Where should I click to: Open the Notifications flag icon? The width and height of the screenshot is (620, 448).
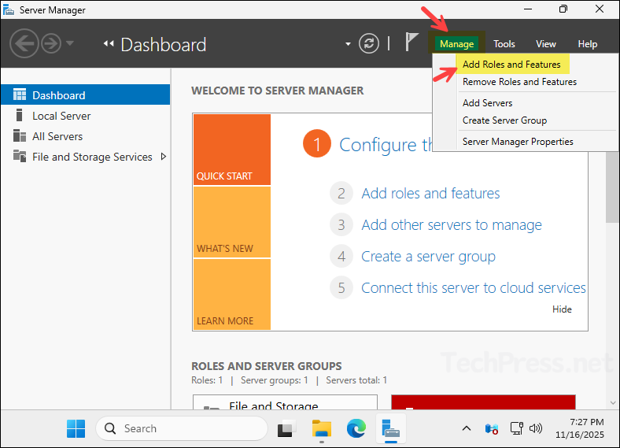click(x=411, y=42)
